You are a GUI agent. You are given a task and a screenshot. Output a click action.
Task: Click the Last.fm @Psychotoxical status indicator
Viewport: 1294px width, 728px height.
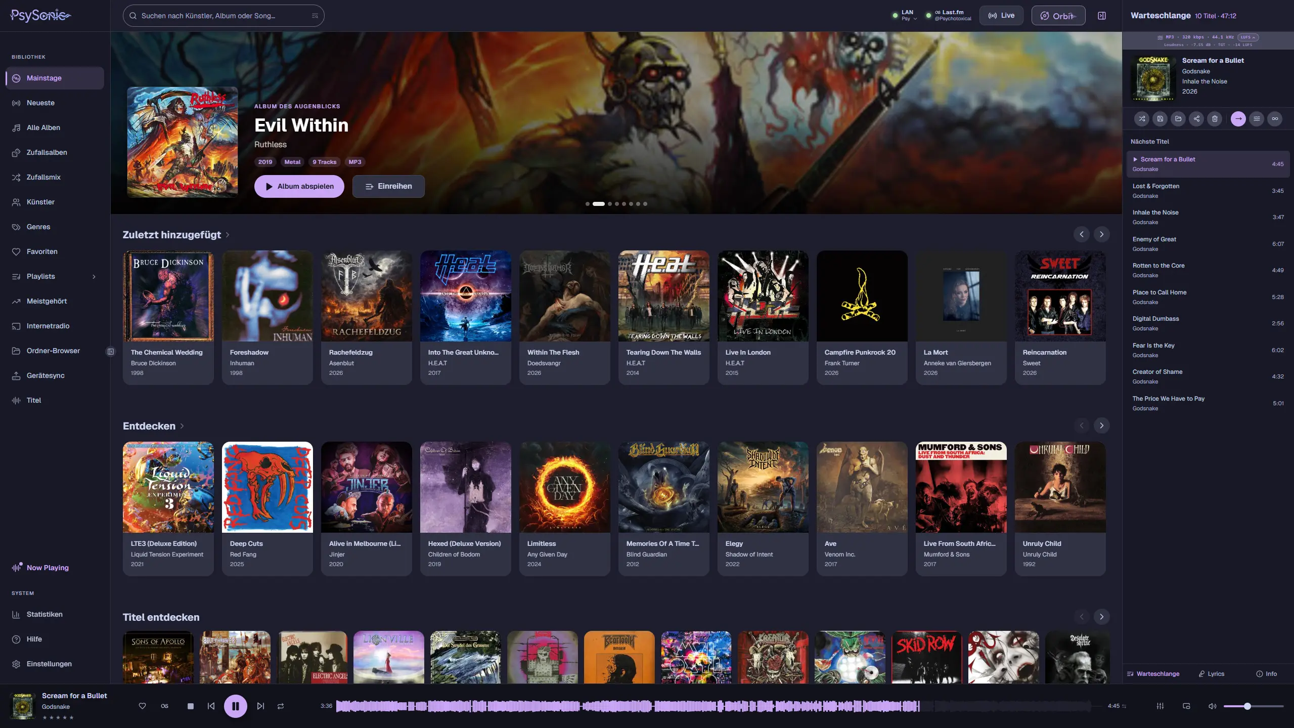point(949,16)
